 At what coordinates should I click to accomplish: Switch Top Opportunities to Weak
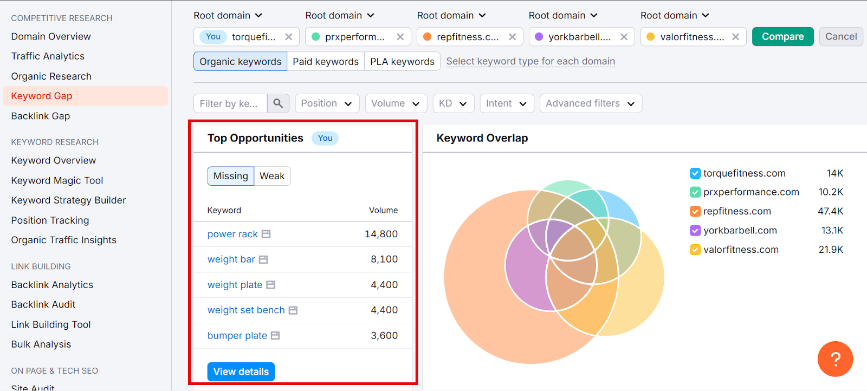(272, 176)
